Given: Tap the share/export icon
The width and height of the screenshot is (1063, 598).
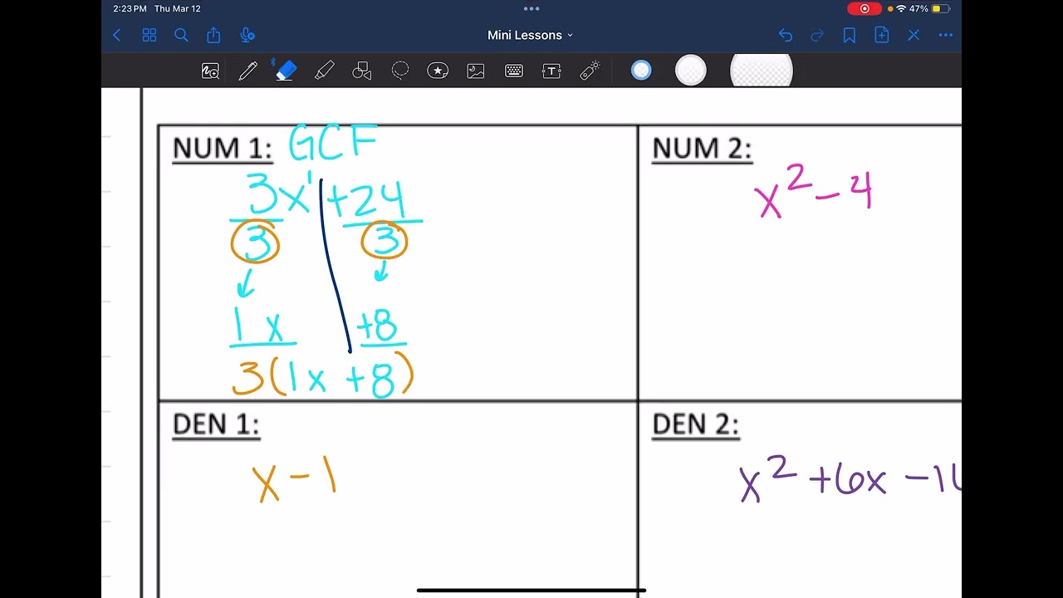Looking at the screenshot, I should coord(213,35).
